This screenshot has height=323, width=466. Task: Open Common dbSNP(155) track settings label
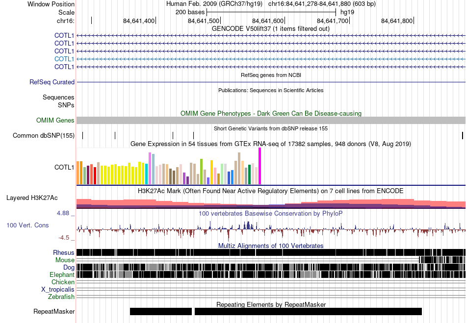[x=44, y=135]
